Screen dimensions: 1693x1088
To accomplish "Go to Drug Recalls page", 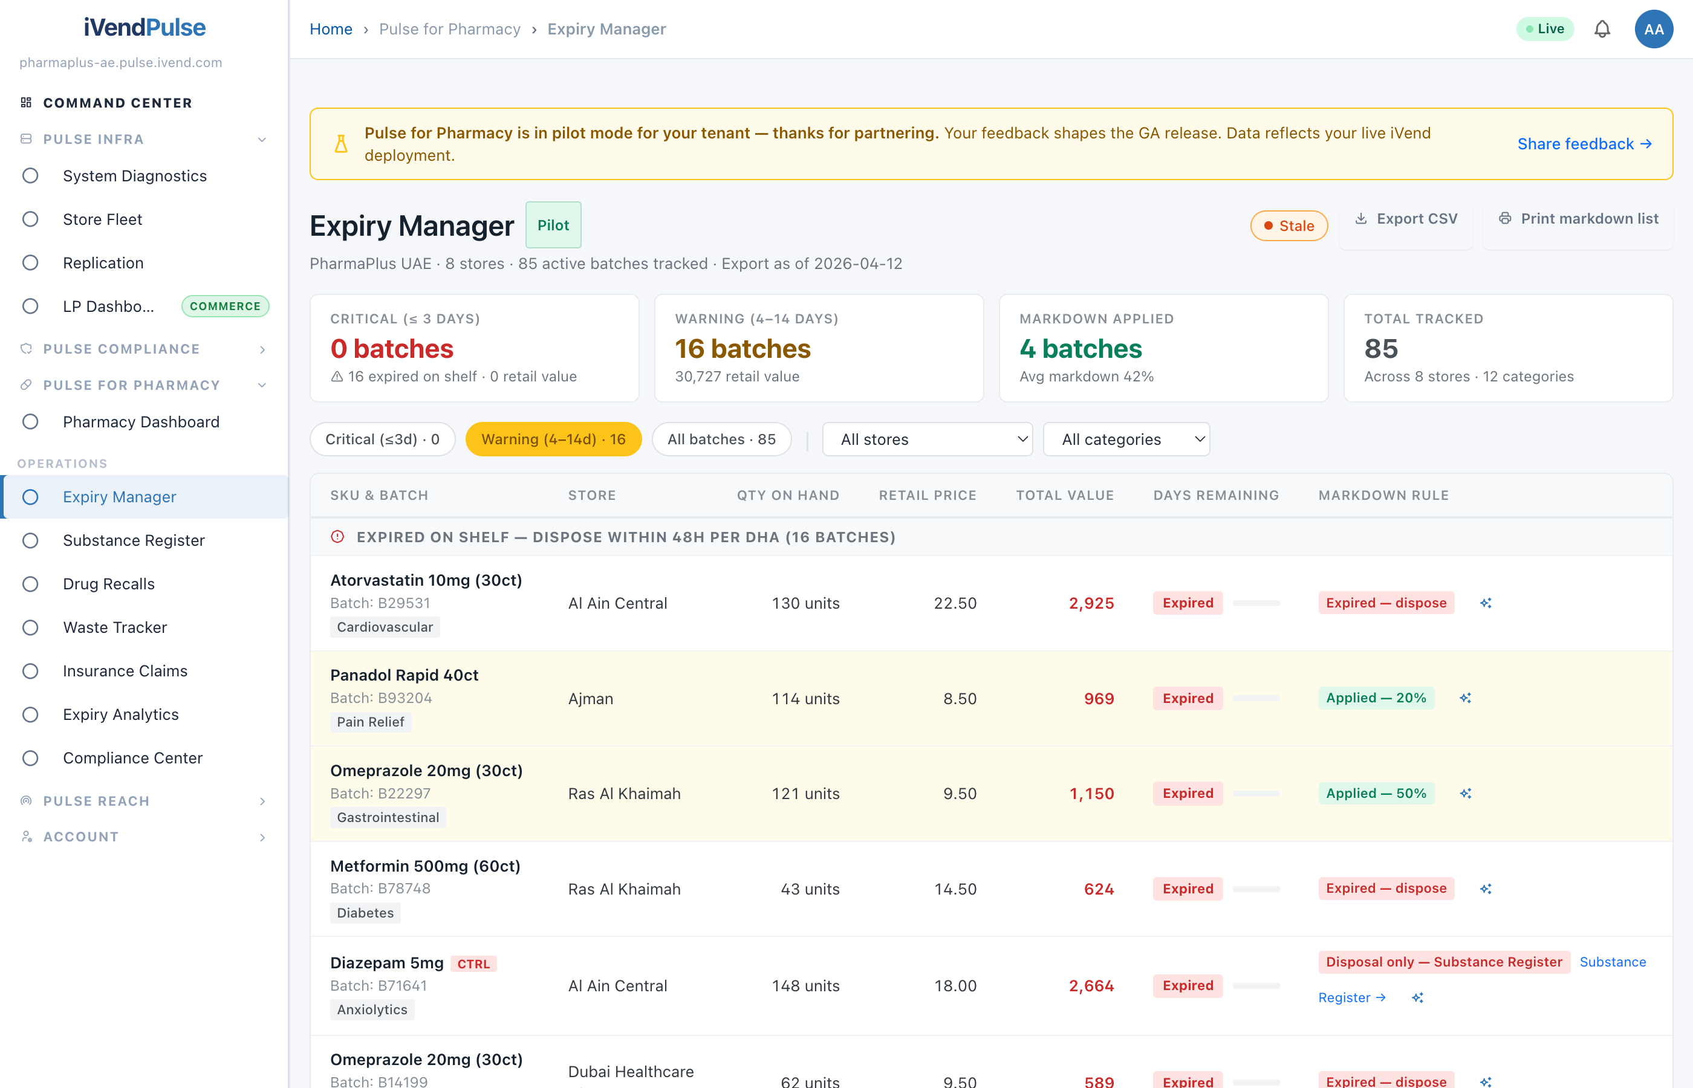I will tap(144, 583).
